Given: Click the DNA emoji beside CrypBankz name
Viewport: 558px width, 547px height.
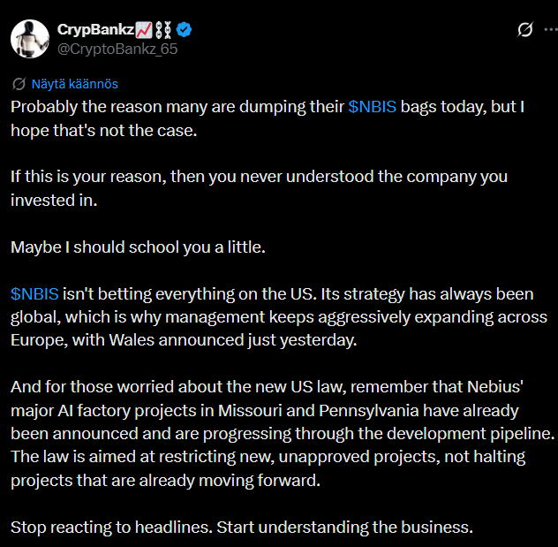Looking at the screenshot, I should 163,30.
